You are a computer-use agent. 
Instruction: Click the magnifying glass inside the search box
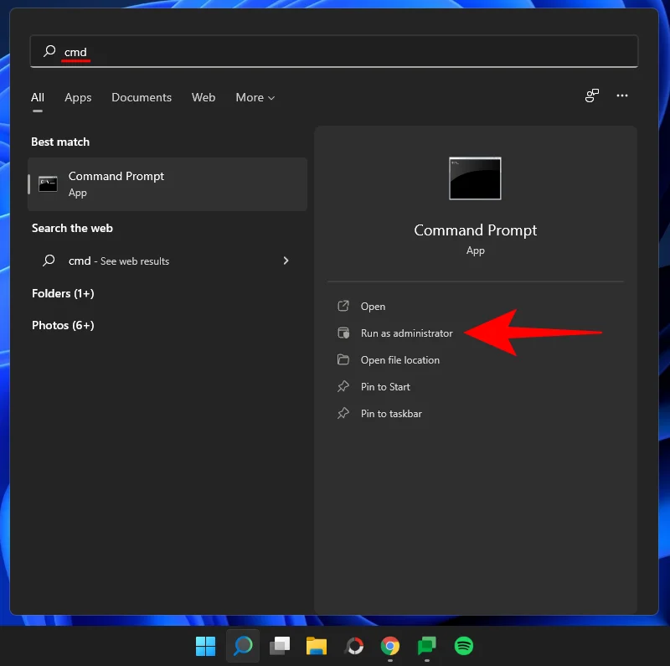click(48, 51)
